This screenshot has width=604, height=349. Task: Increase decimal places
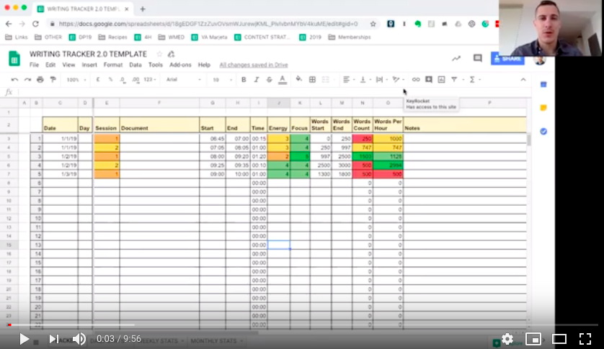136,80
